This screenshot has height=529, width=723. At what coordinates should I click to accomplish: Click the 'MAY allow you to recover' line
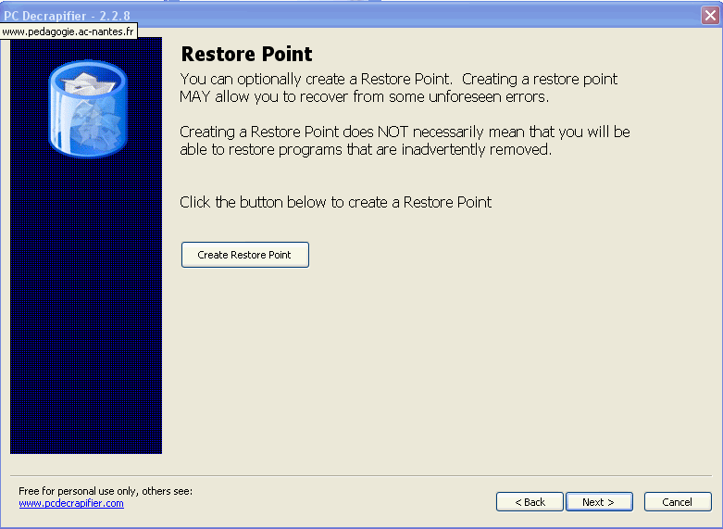pyautogui.click(x=364, y=97)
